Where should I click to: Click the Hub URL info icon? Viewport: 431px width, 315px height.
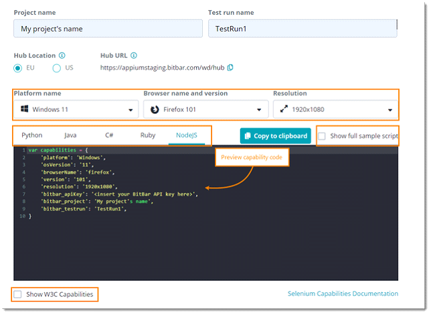134,56
